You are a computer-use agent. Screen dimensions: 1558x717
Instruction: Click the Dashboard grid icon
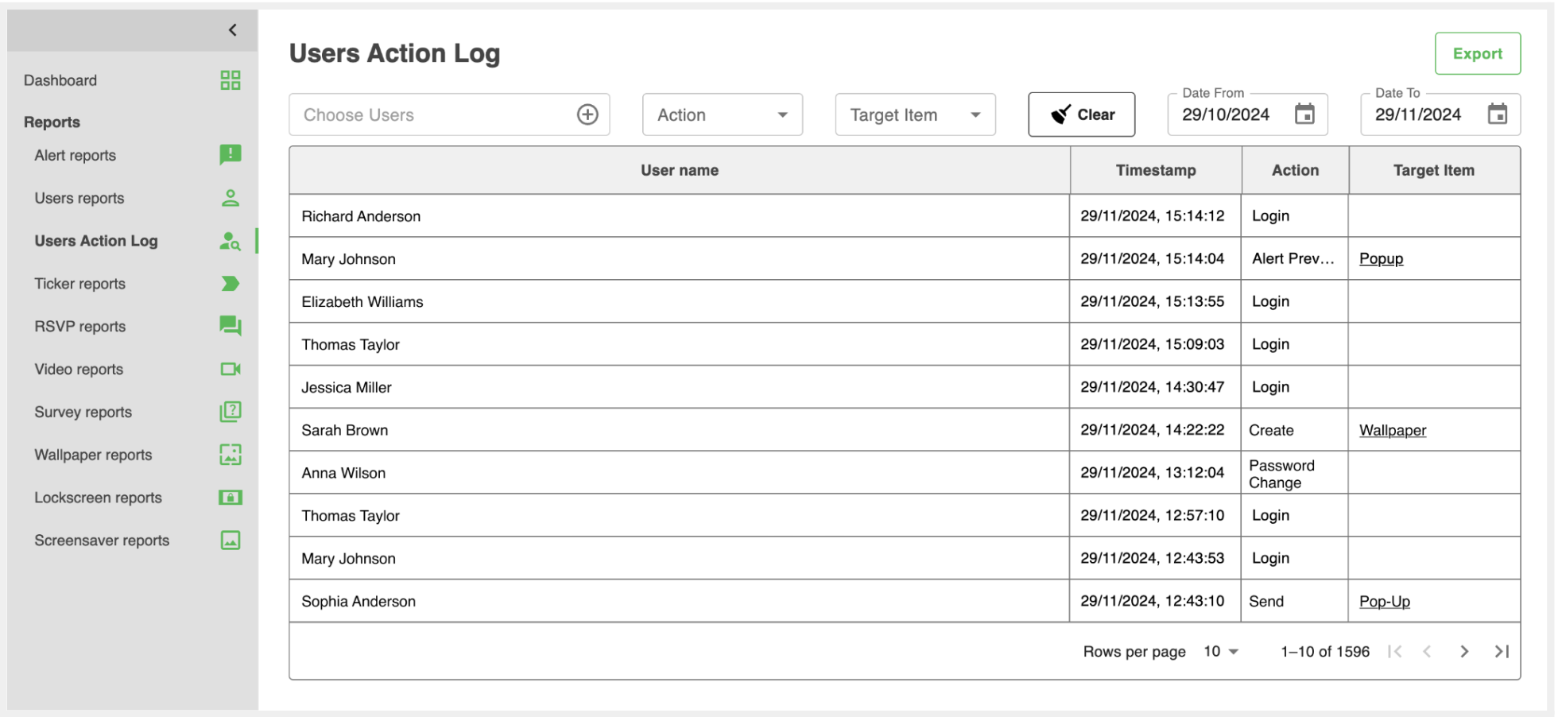click(230, 80)
